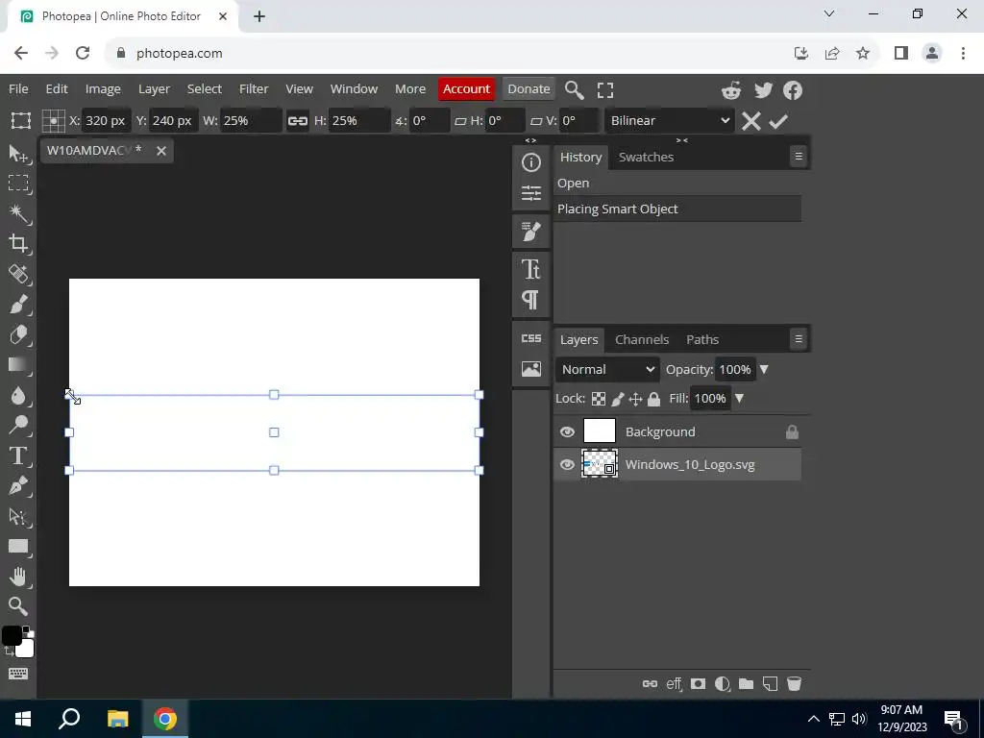Expand the Fill slider arrow

pos(739,399)
